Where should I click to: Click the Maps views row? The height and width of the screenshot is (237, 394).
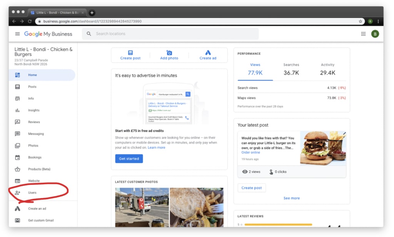coord(292,98)
